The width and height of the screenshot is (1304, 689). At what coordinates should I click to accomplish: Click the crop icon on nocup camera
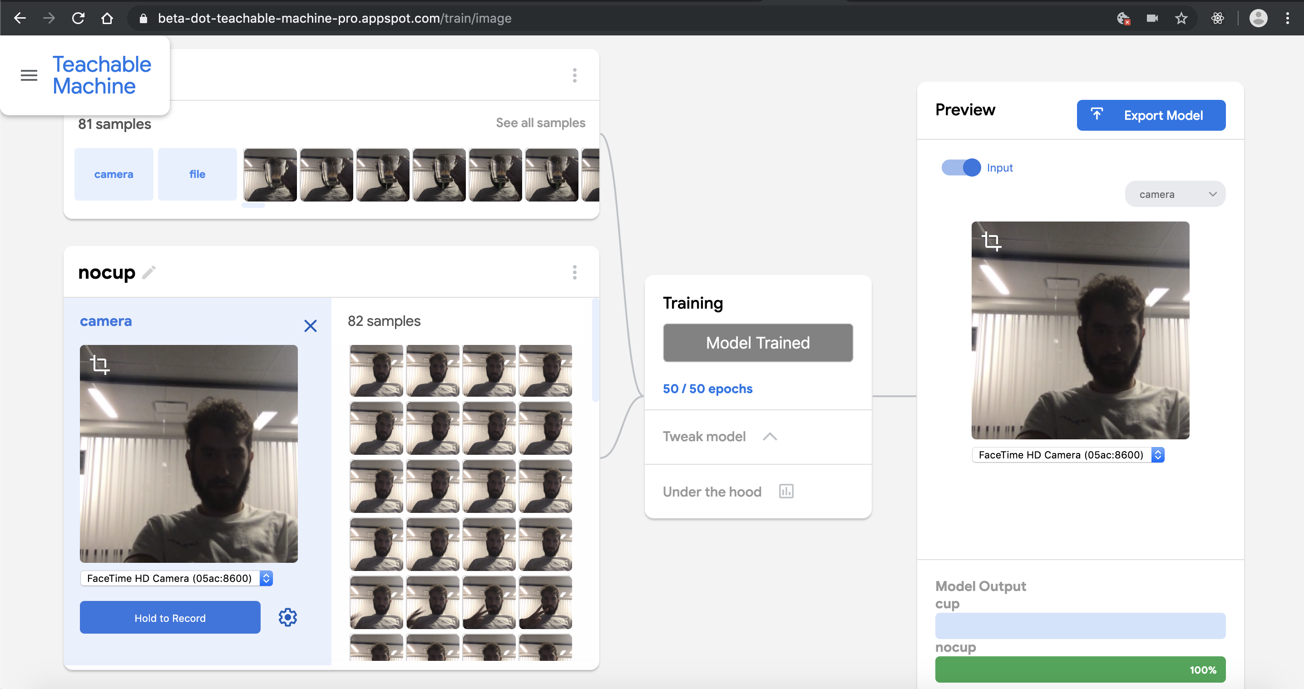[100, 364]
